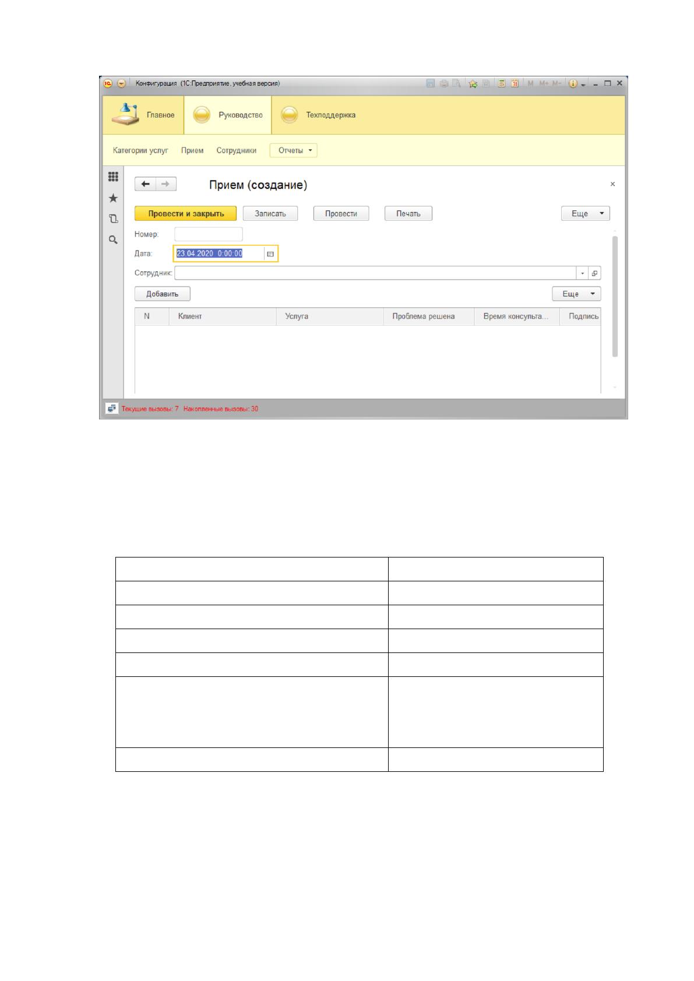
Task: Click the Добавить button
Action: [163, 294]
